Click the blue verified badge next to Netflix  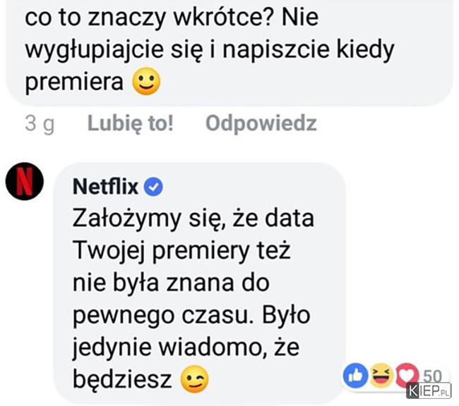point(153,187)
